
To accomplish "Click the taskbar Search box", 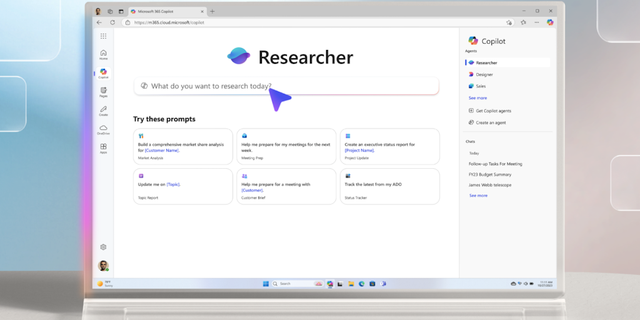I will click(x=298, y=284).
